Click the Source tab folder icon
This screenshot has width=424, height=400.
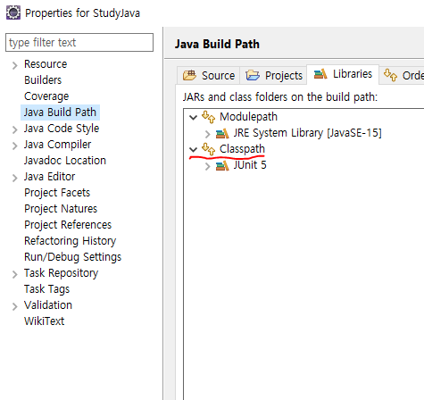coord(189,75)
